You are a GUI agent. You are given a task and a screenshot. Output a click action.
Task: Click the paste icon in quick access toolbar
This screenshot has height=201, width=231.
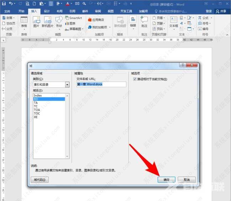coord(42,4)
